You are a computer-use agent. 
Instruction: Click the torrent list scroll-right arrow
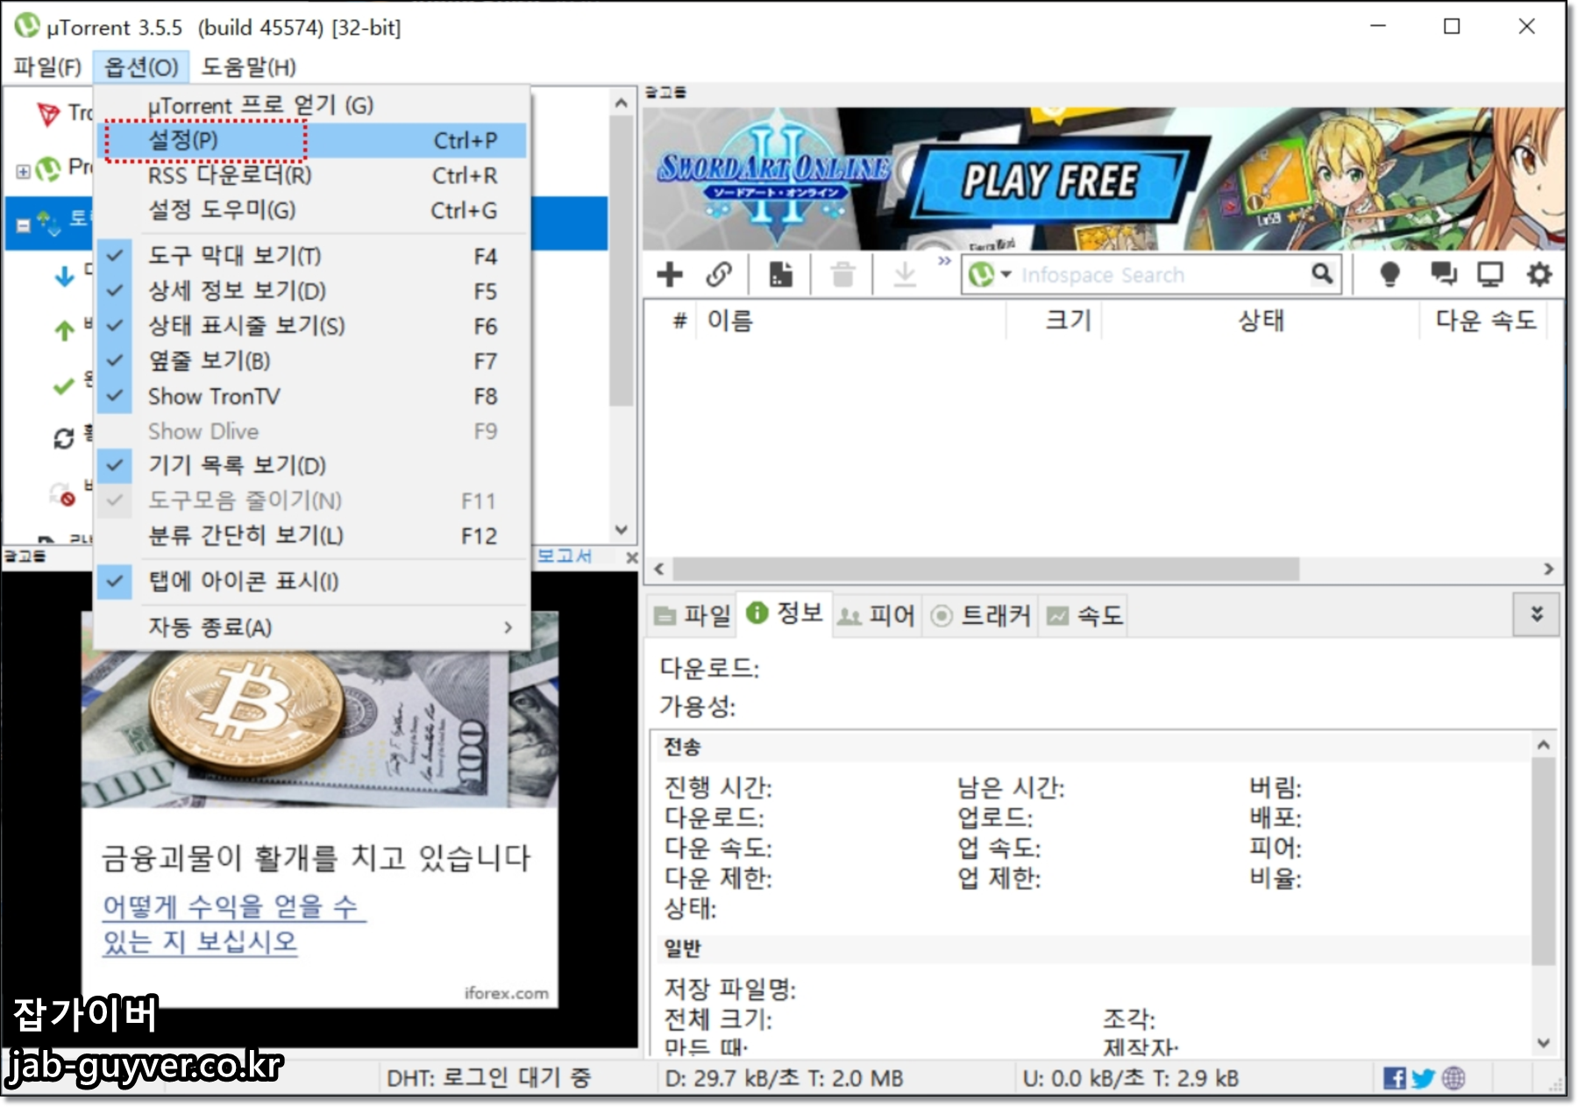tap(1548, 569)
